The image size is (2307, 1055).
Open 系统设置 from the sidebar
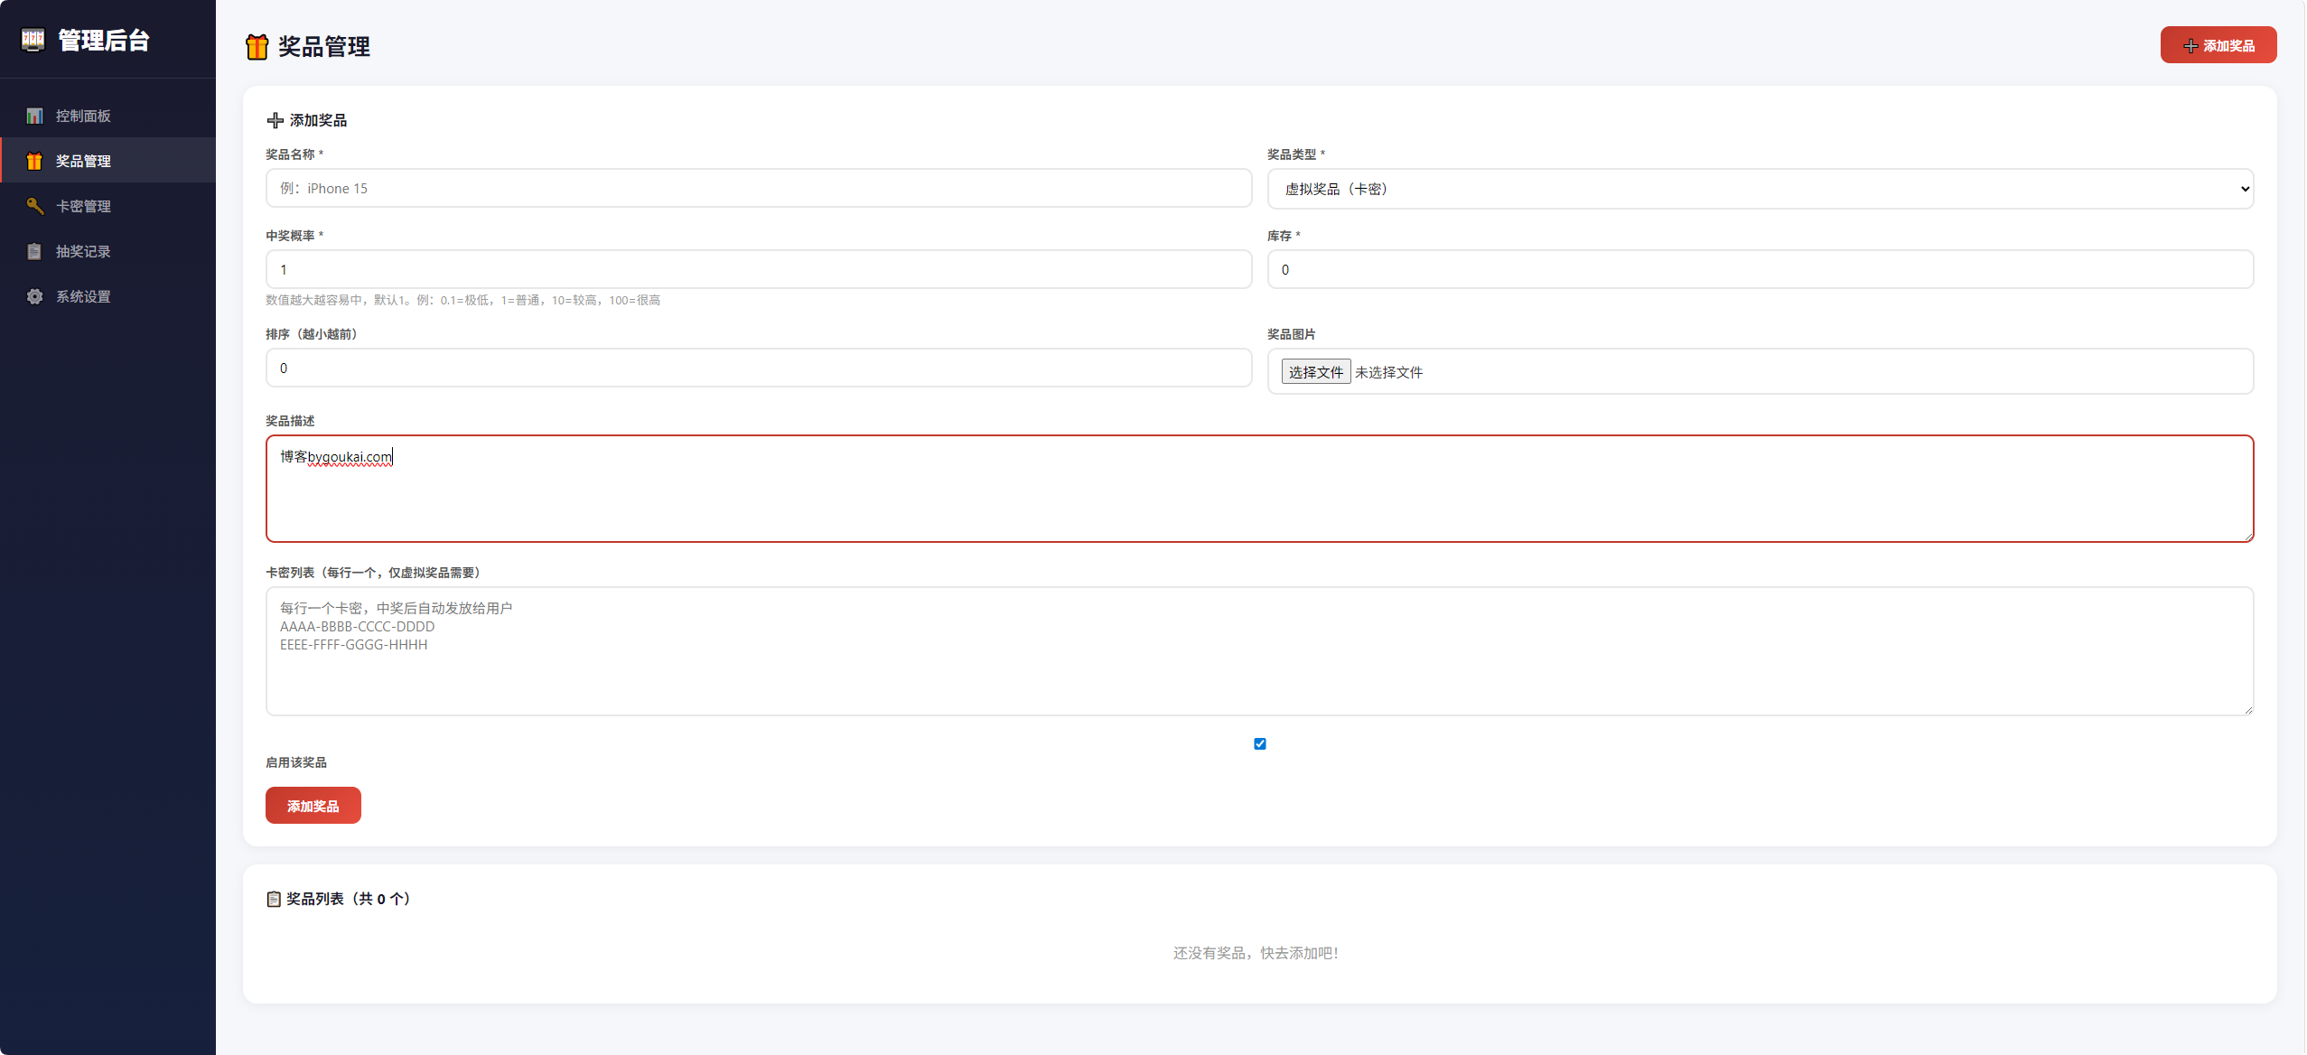pyautogui.click(x=83, y=296)
